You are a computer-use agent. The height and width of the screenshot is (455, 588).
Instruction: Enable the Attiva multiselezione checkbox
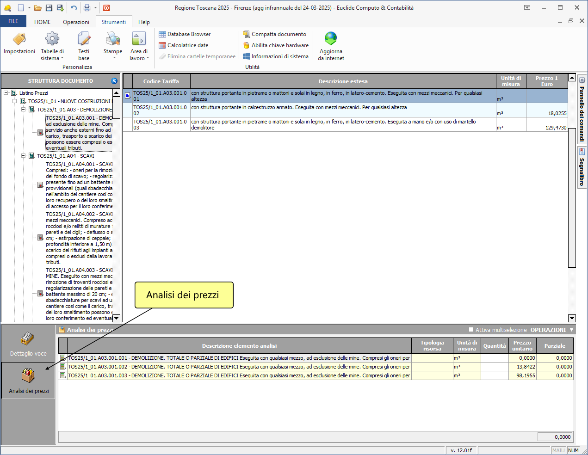pyautogui.click(x=471, y=330)
